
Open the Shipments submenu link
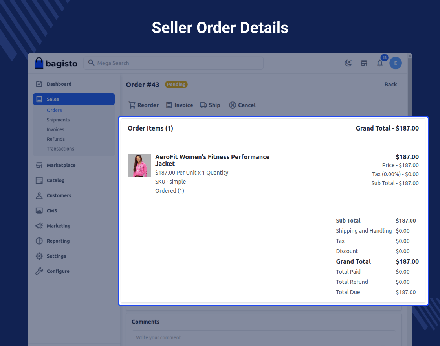click(x=58, y=120)
